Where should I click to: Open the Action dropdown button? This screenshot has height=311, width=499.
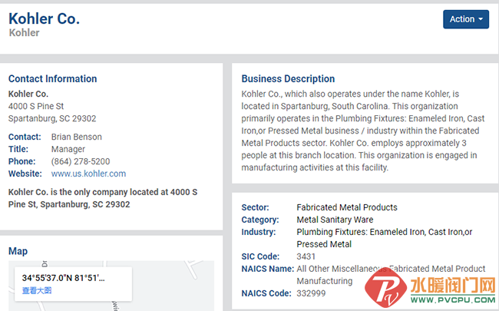466,19
